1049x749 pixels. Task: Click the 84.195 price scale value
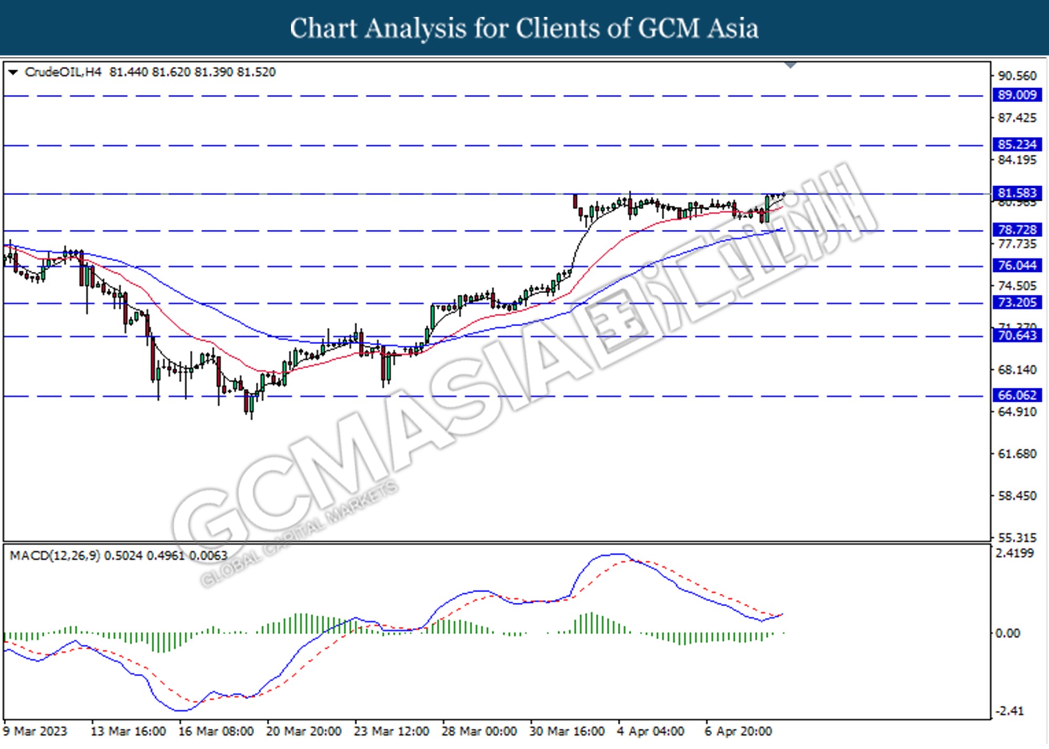point(1017,160)
